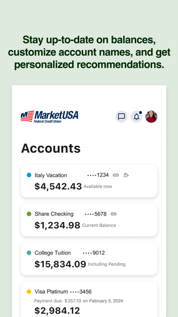Open the Italy Vacation account name
The height and width of the screenshot is (317, 178).
pos(51,175)
